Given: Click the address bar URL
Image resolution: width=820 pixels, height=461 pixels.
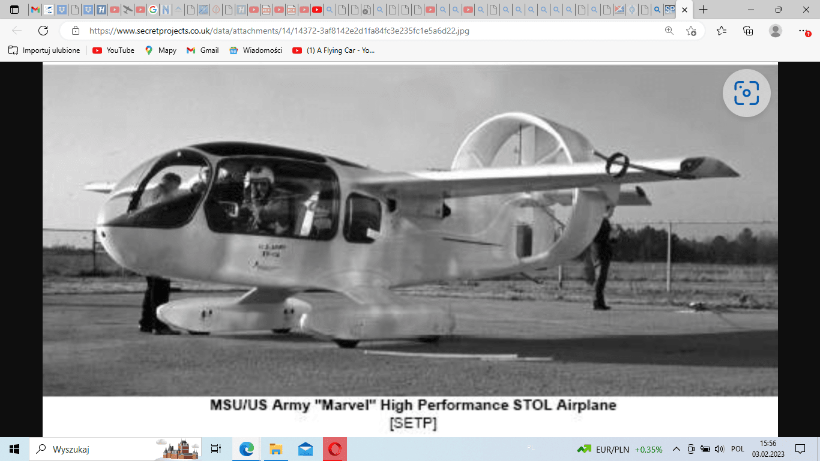Looking at the screenshot, I should click(x=279, y=31).
